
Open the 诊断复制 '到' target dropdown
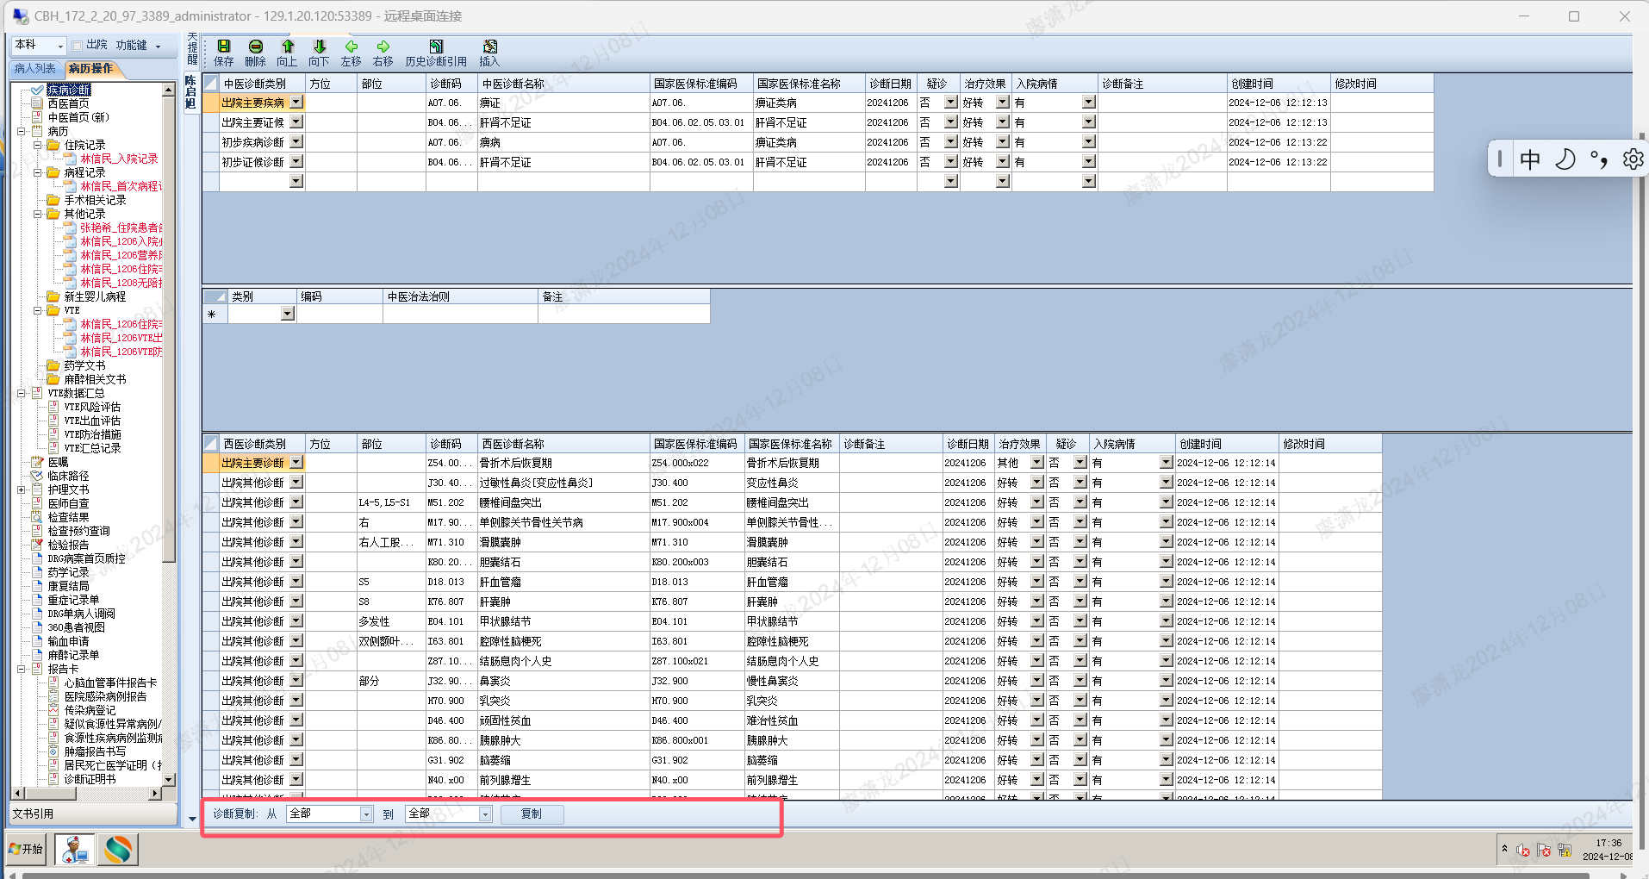485,814
